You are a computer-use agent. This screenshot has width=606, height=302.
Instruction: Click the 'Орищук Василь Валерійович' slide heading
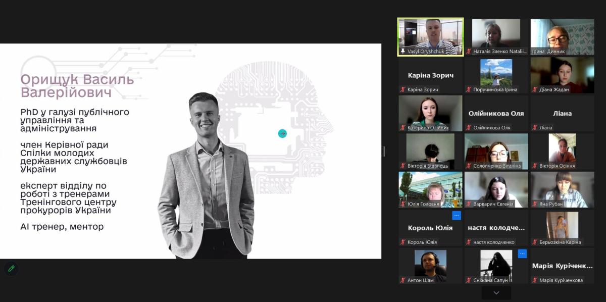click(77, 86)
